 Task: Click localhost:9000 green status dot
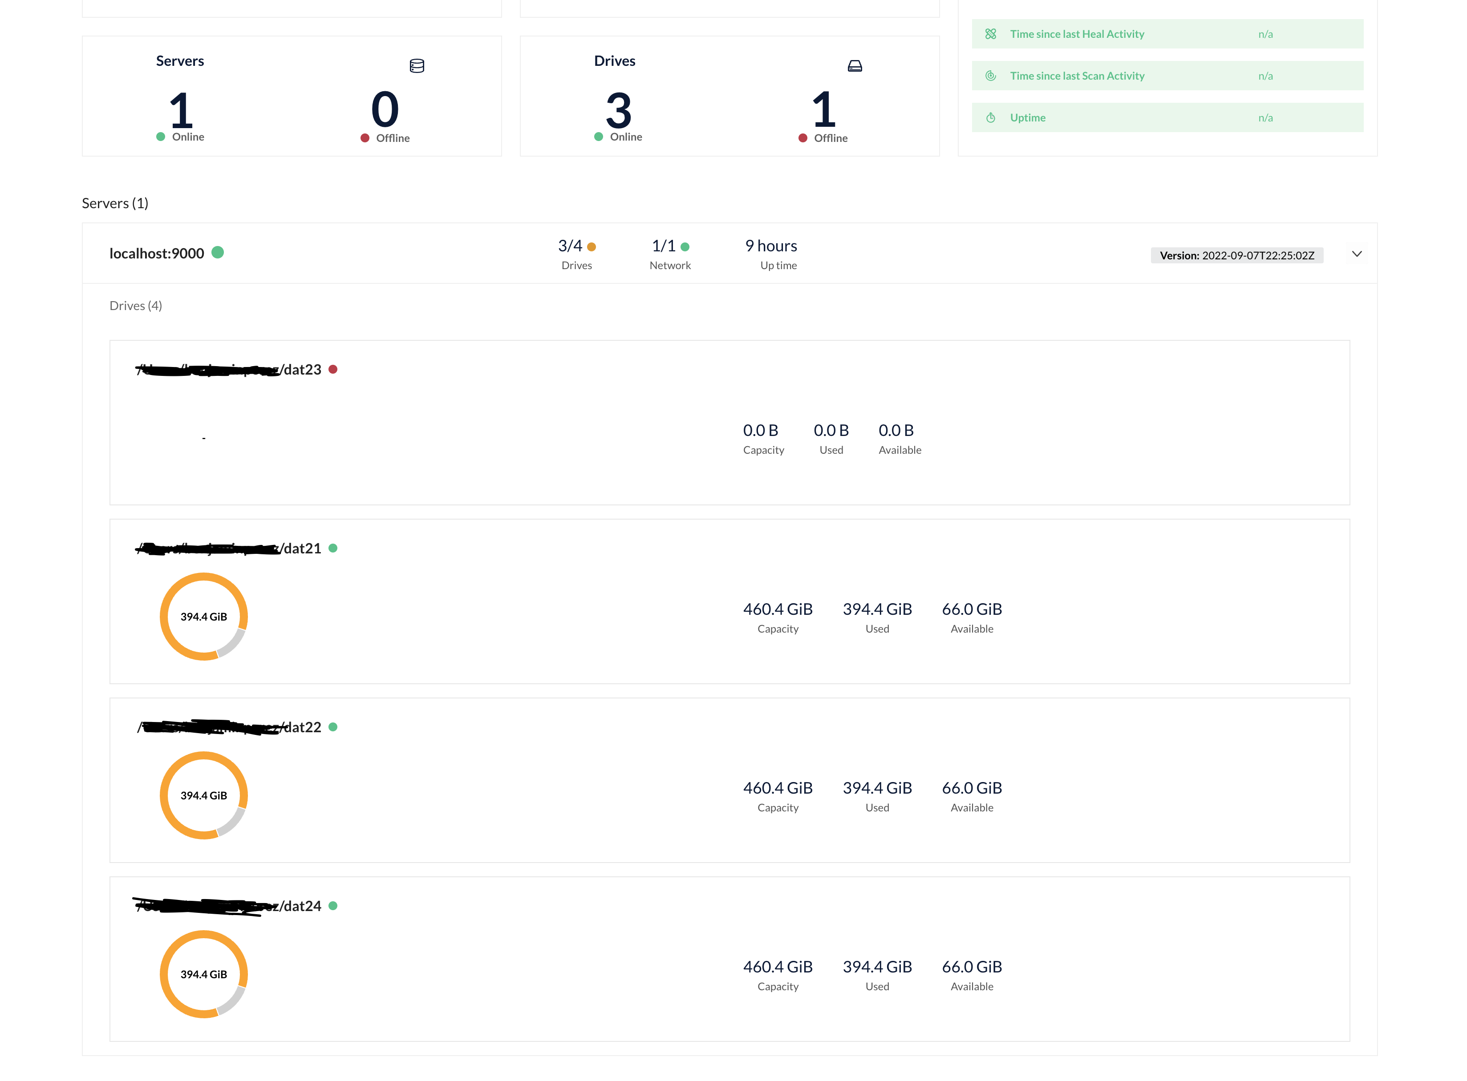[x=217, y=253]
